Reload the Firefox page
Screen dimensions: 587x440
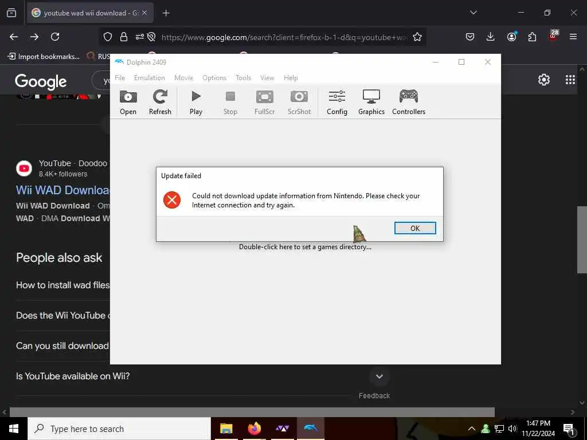point(55,37)
